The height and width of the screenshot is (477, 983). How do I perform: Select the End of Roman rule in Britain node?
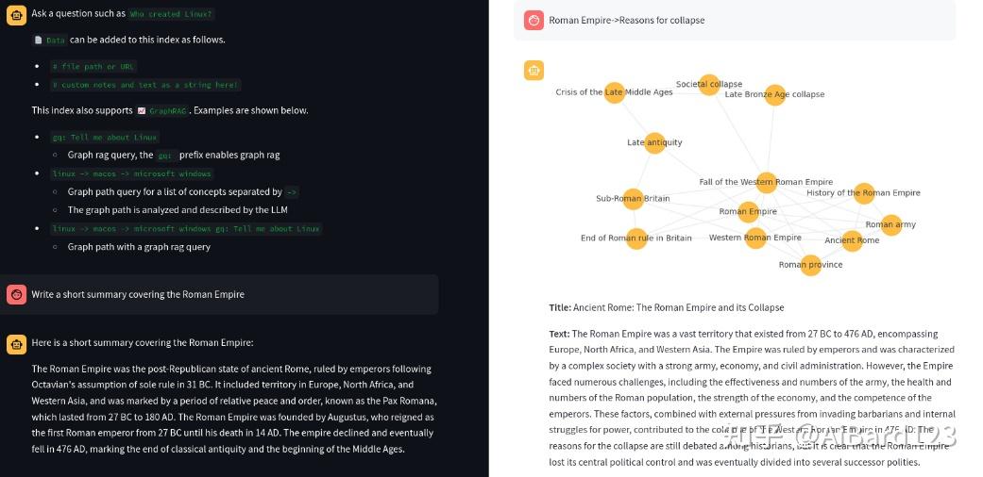(x=636, y=238)
